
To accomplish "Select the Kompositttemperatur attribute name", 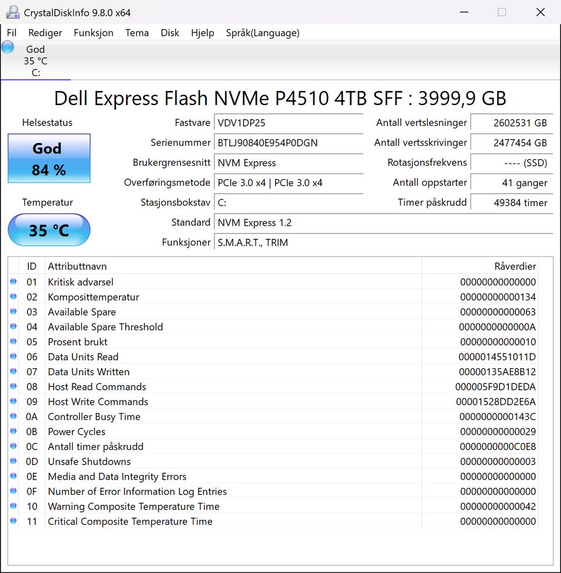I will click(x=93, y=297).
